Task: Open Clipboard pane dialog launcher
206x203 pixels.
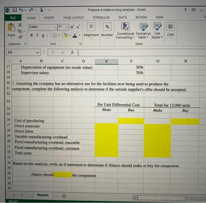Action: [x=25, y=44]
